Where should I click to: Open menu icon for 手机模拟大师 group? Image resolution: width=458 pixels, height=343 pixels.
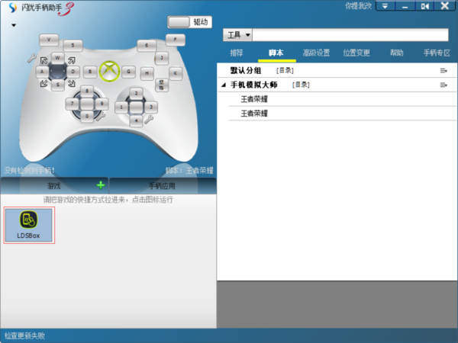coord(443,85)
